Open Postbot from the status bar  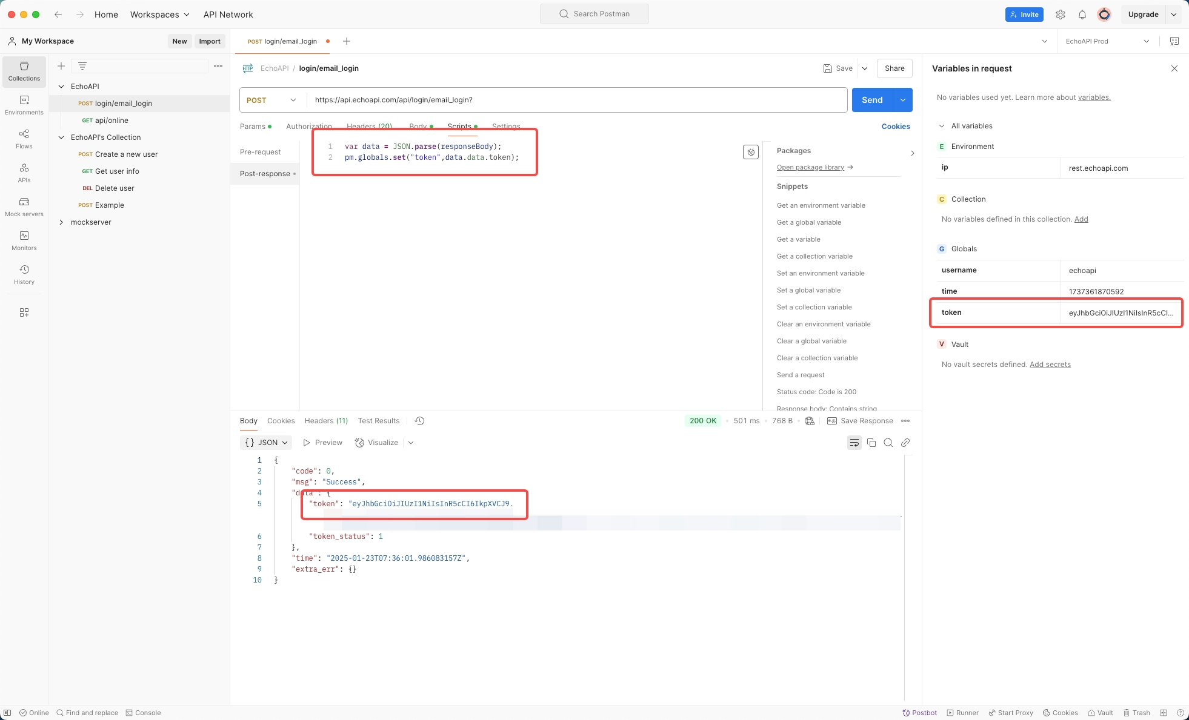point(920,713)
